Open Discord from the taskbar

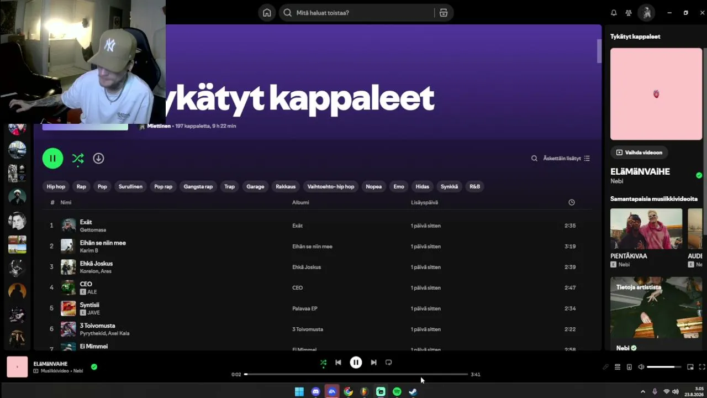(315, 392)
